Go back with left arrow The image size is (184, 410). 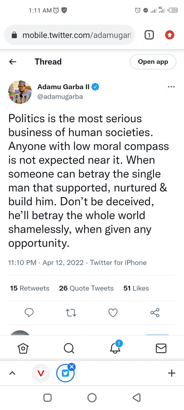pos(13,62)
